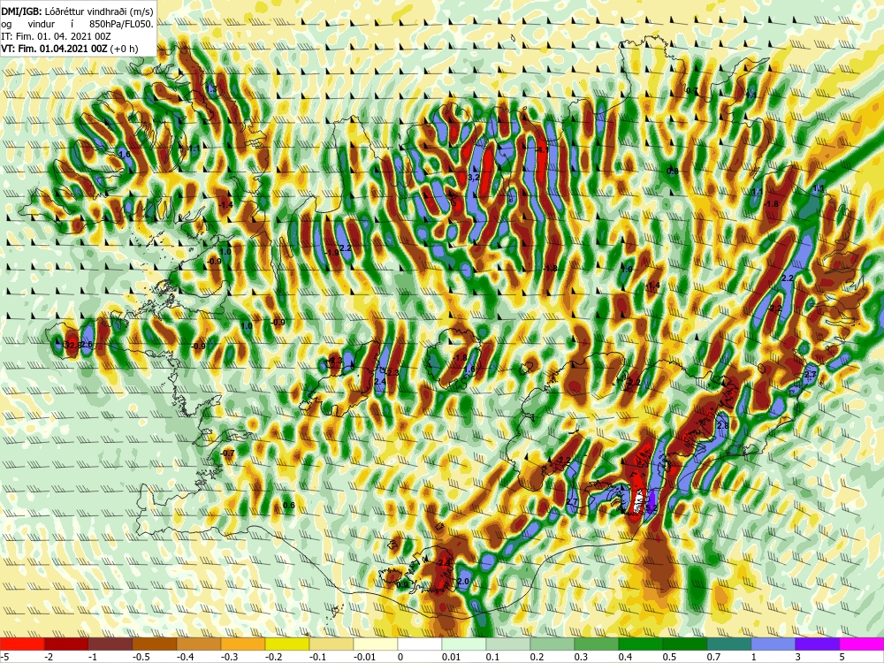884x663 pixels.
Task: Click the pale green legend swatch above 0.01
Action: pyautogui.click(x=464, y=644)
